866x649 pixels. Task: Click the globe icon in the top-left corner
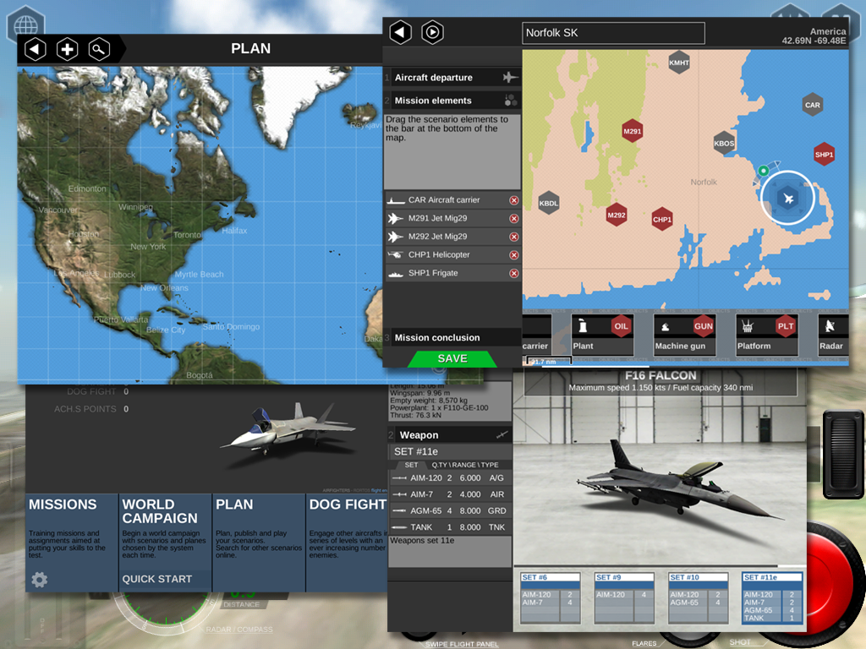tap(25, 25)
